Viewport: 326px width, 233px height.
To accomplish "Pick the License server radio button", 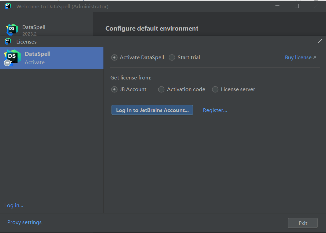I will [215, 89].
